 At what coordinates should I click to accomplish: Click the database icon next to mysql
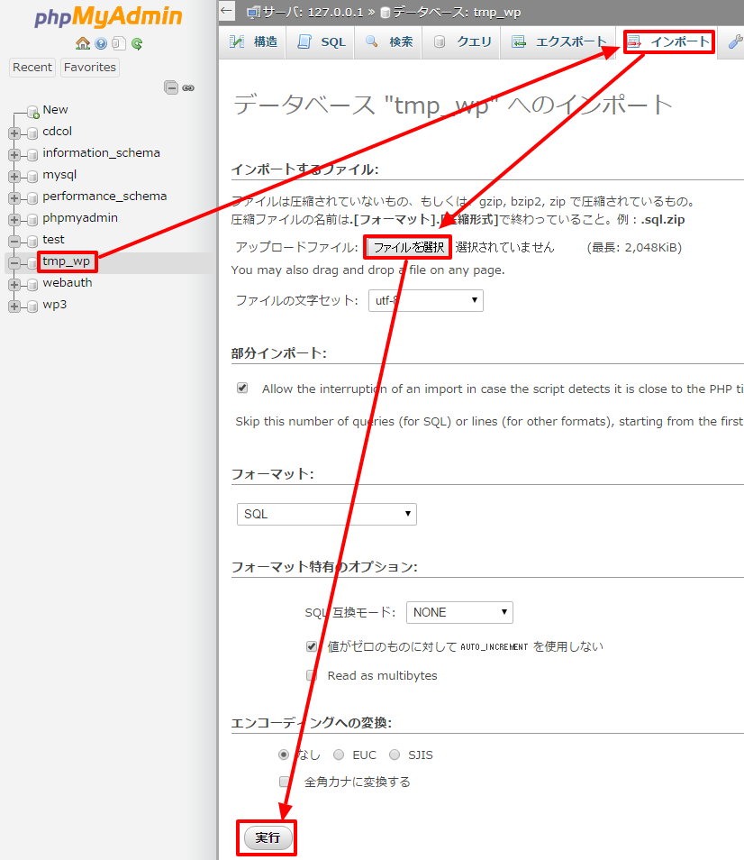[x=32, y=176]
